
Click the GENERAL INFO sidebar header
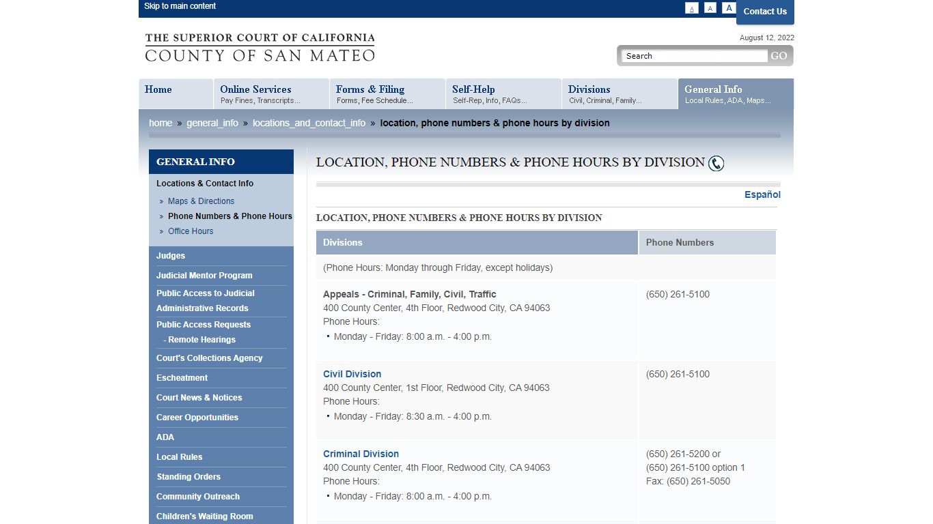pyautogui.click(x=221, y=162)
